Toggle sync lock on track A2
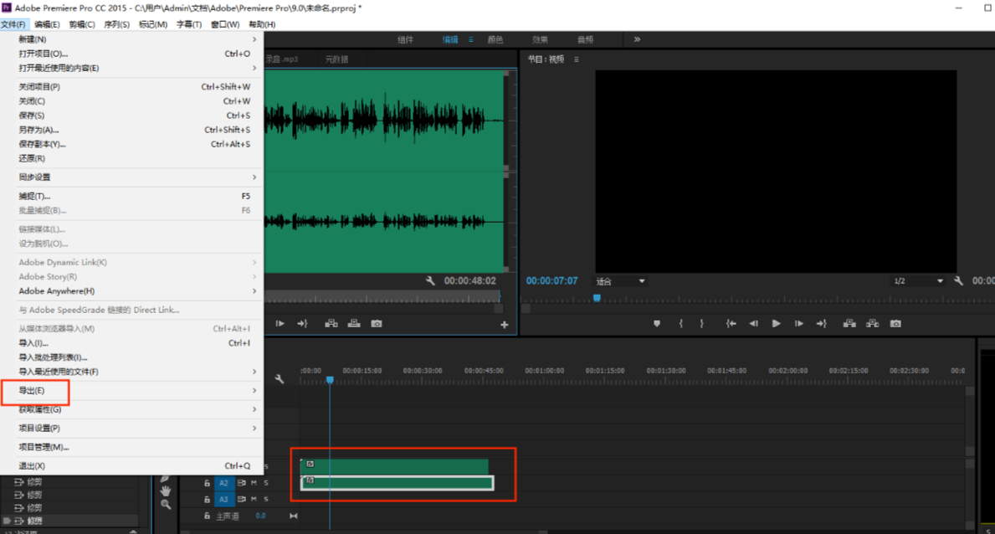The width and height of the screenshot is (995, 534). (242, 483)
